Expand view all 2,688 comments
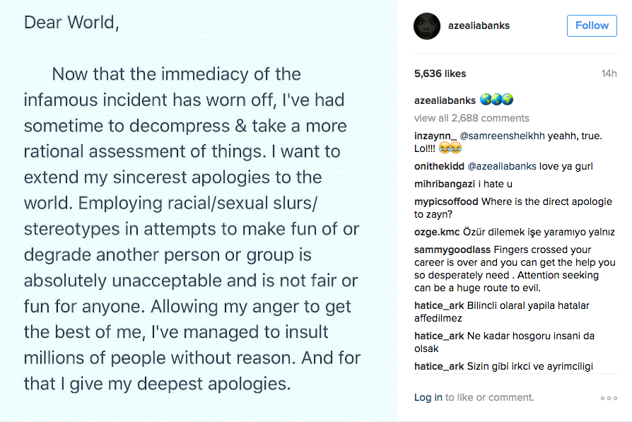The image size is (632, 422). click(x=472, y=118)
